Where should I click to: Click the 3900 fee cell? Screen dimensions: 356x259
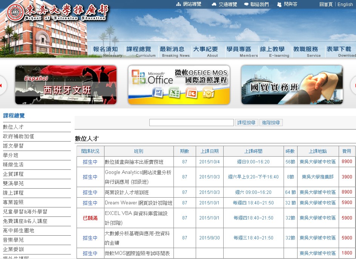(347, 177)
